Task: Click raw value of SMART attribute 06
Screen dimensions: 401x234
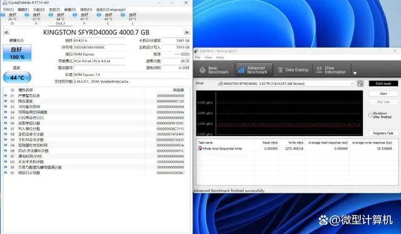Action: tap(170, 123)
